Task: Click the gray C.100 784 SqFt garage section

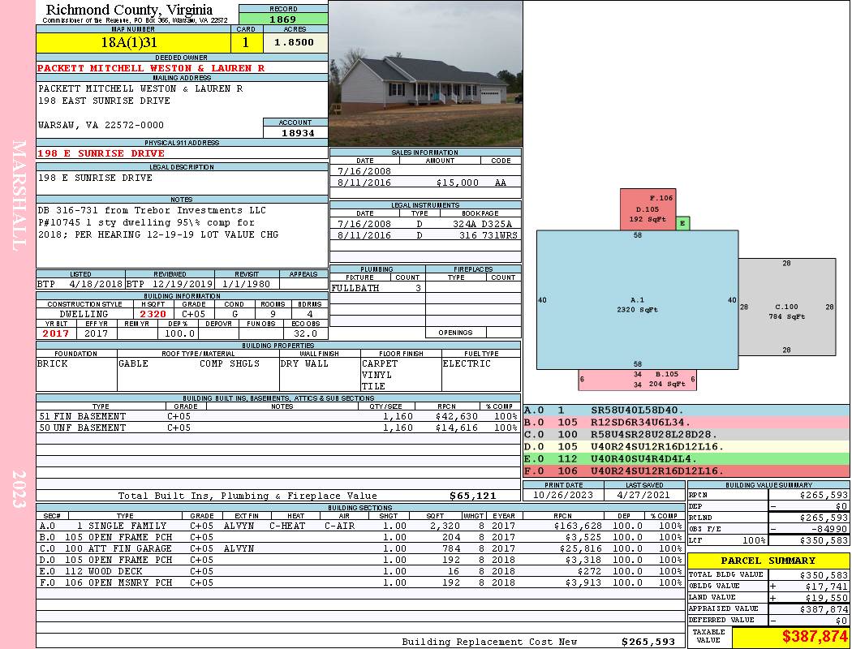Action: (x=787, y=307)
